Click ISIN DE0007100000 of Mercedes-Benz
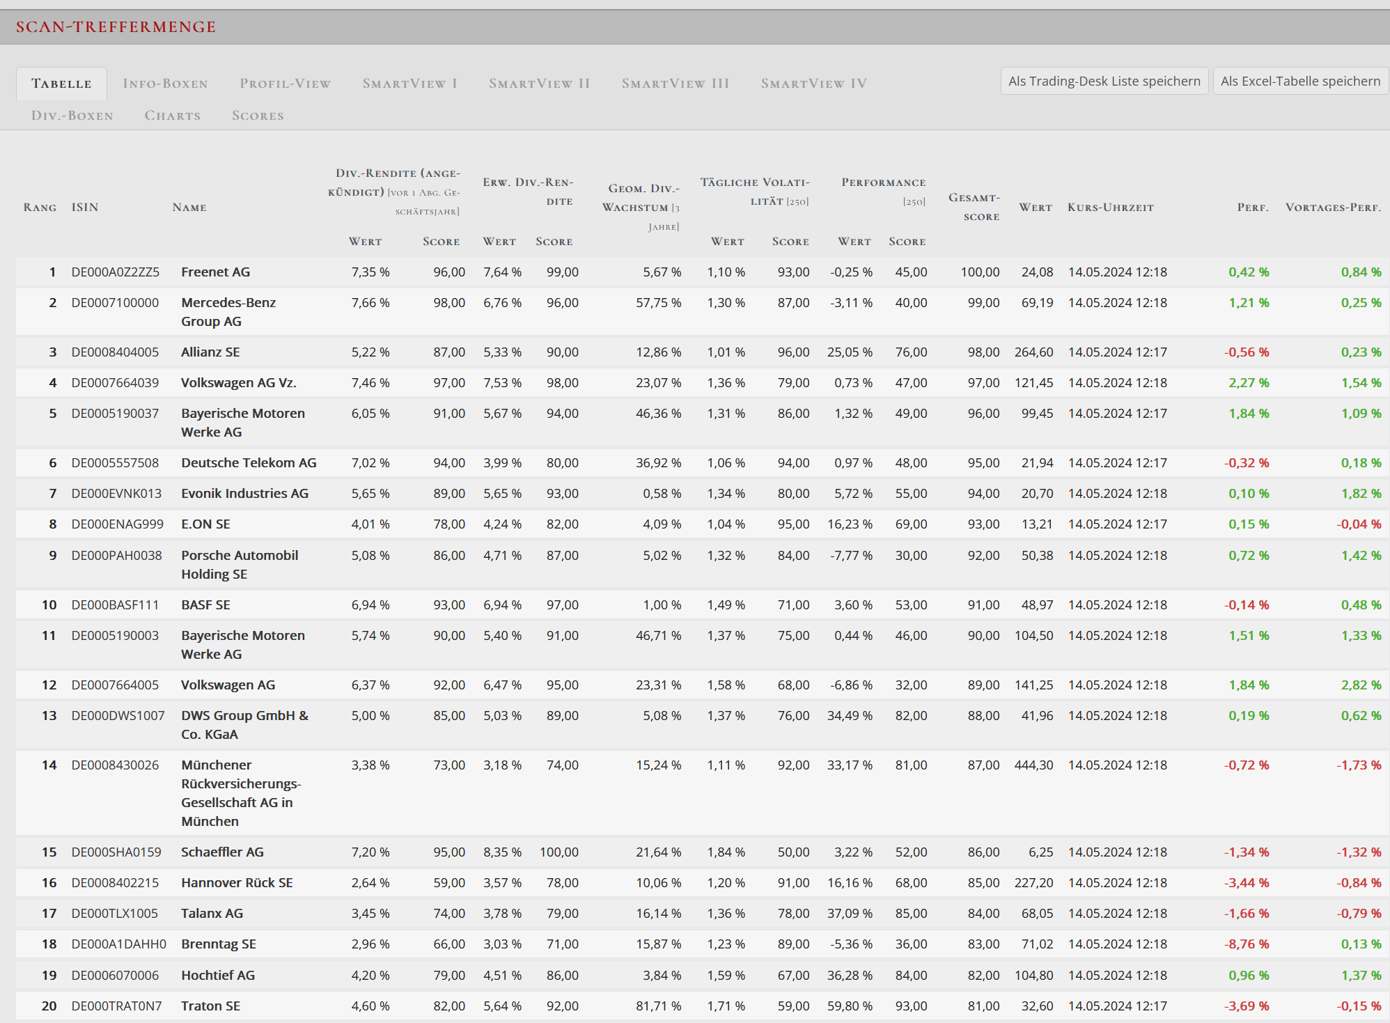 pyautogui.click(x=115, y=303)
